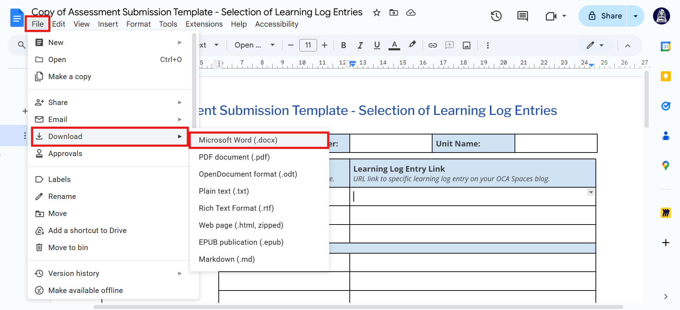Download as Markdown (.md)

pos(259,259)
